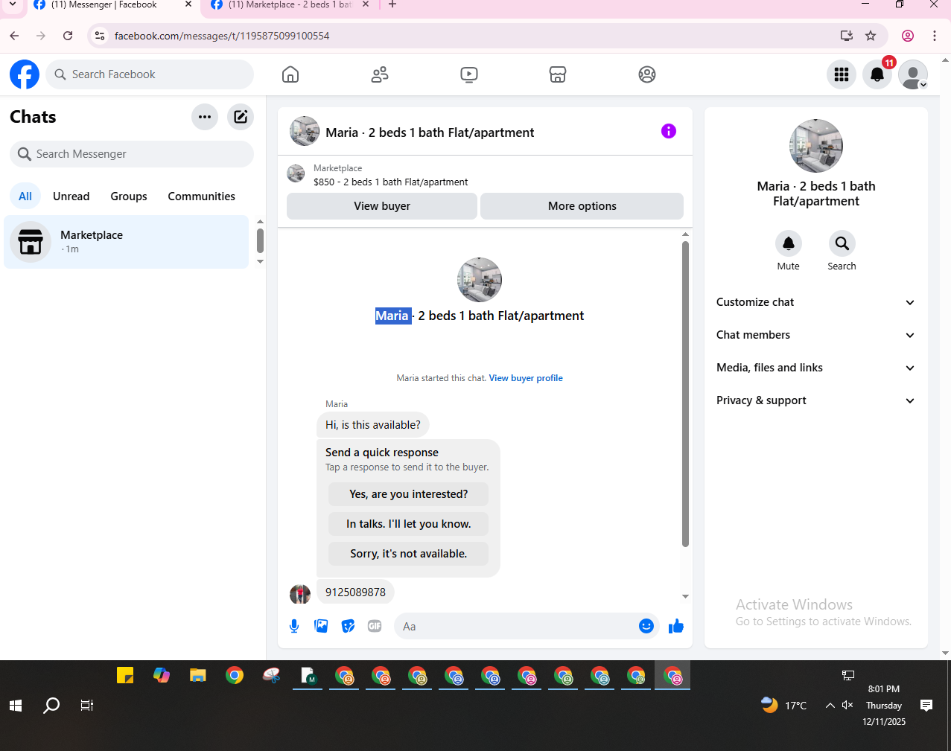Open File Explorer from taskbar
This screenshot has height=751, width=951.
pos(197,676)
